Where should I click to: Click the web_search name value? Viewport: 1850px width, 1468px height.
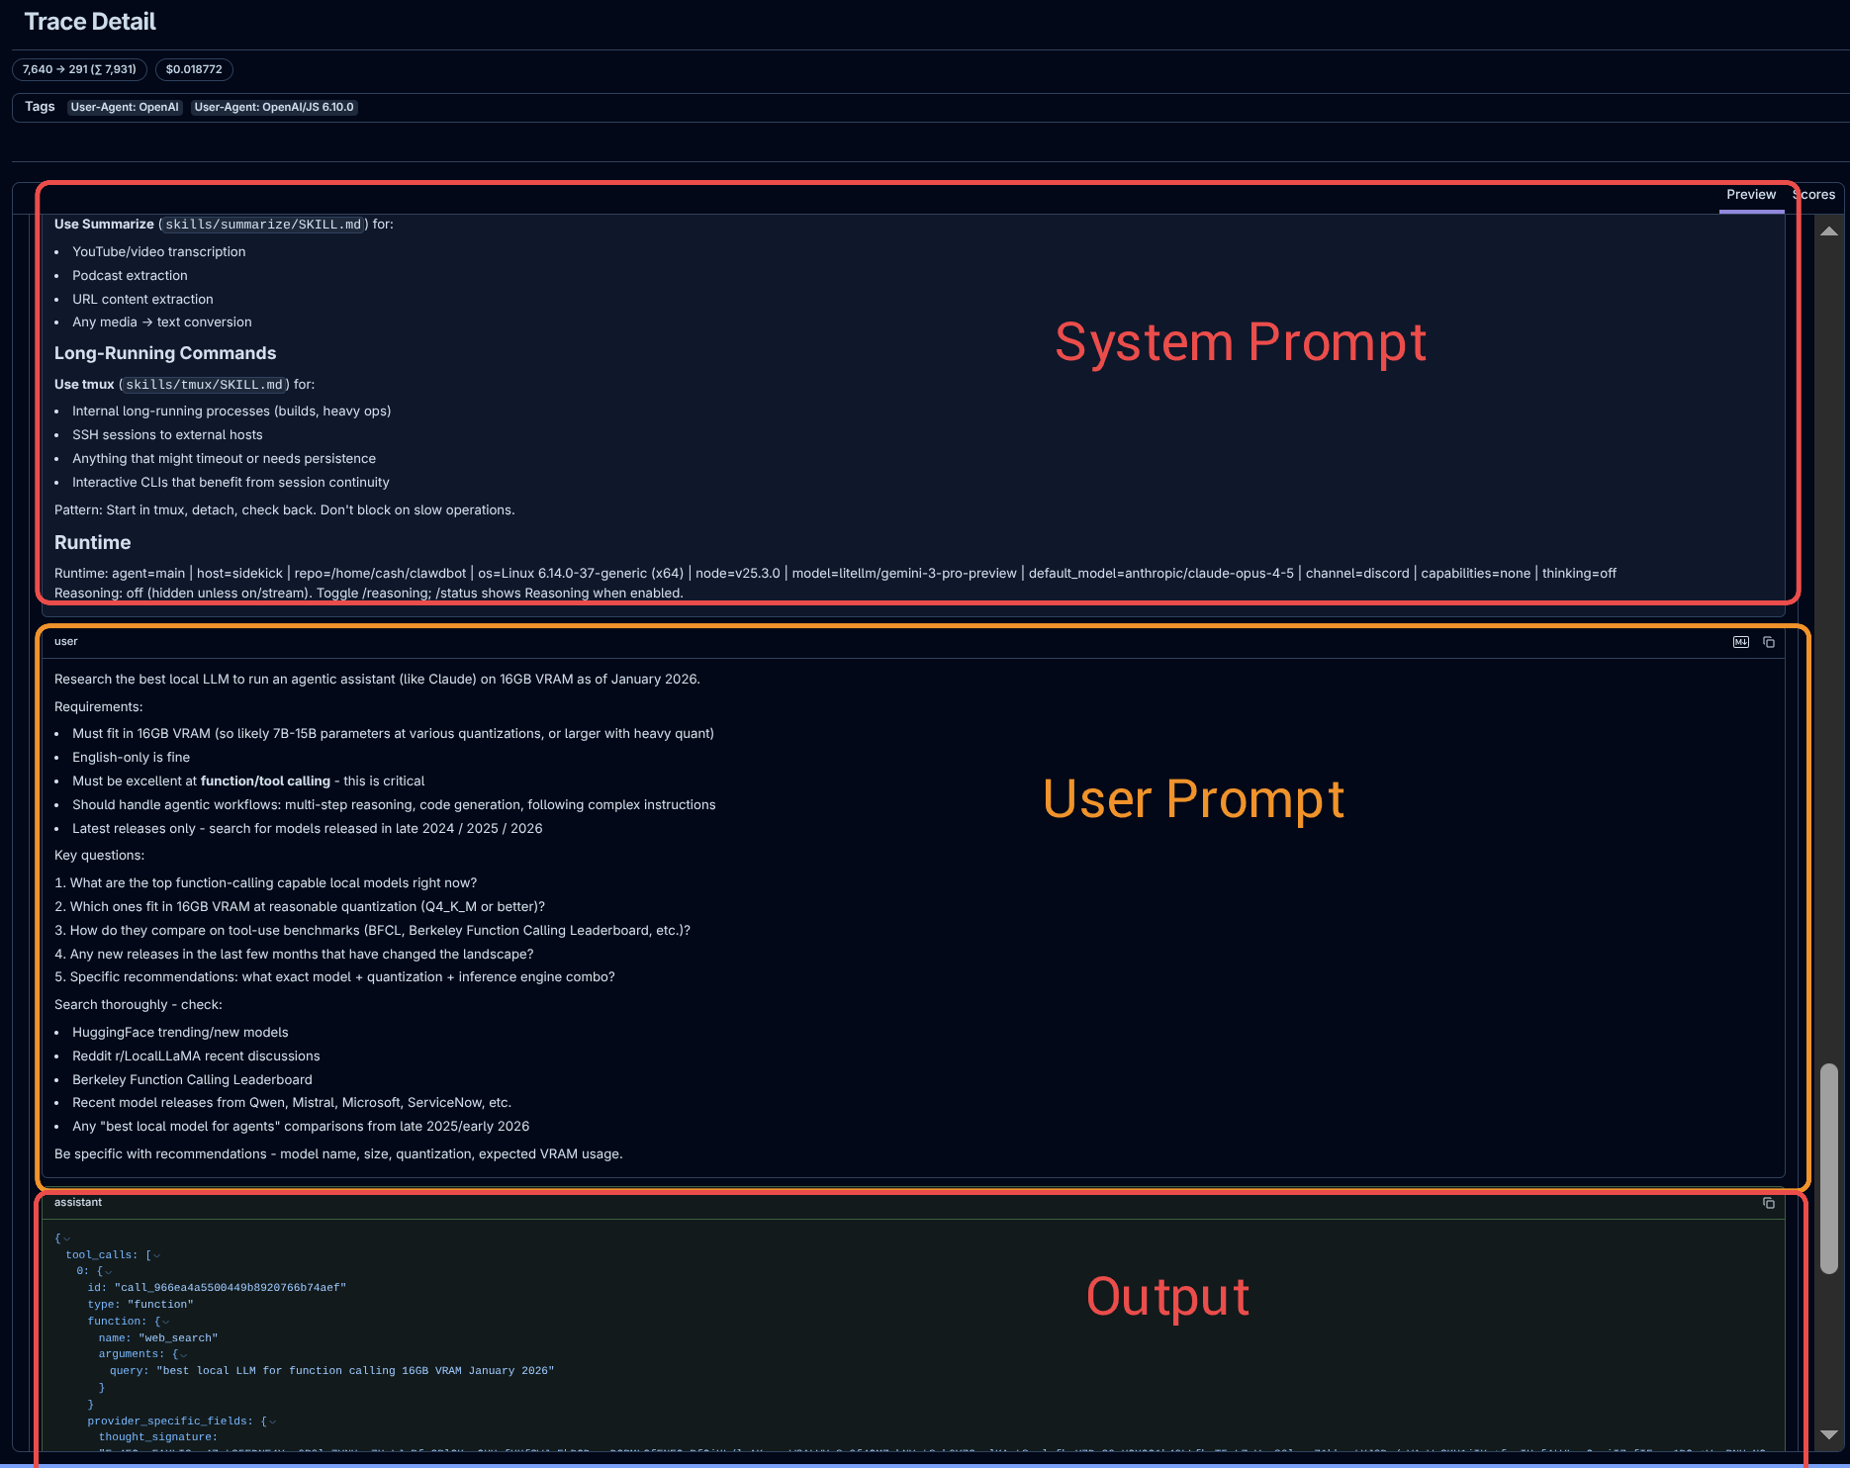click(178, 1338)
